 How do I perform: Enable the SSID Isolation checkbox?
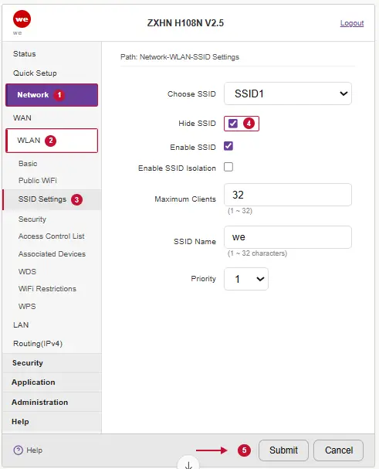click(228, 167)
